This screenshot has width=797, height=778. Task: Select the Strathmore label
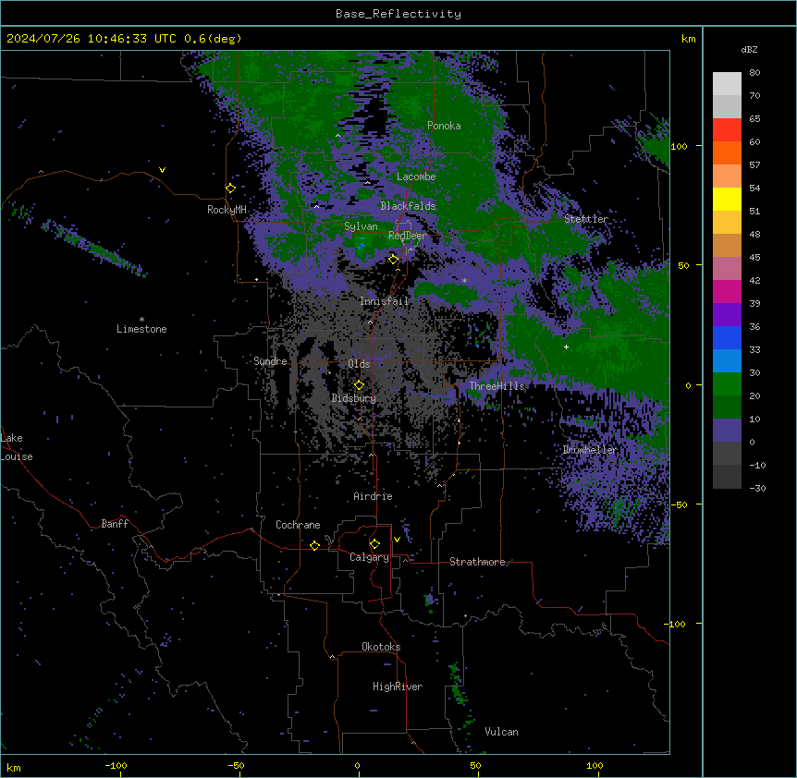[x=477, y=562]
